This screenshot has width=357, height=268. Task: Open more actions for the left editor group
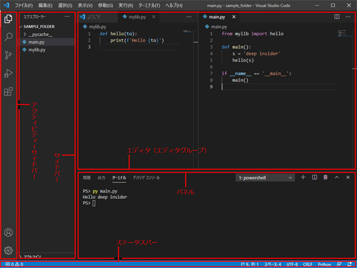click(189, 16)
